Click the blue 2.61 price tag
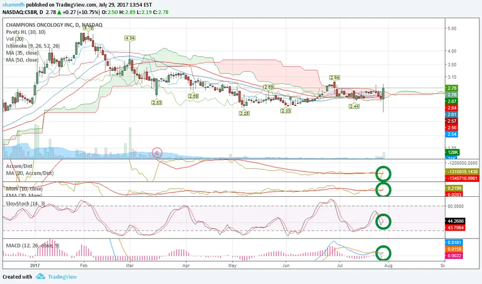Screen dimensions: 482x284 [x=451, y=115]
